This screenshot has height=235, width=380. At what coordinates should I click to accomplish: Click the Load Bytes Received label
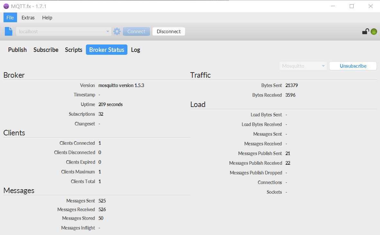[262, 124]
